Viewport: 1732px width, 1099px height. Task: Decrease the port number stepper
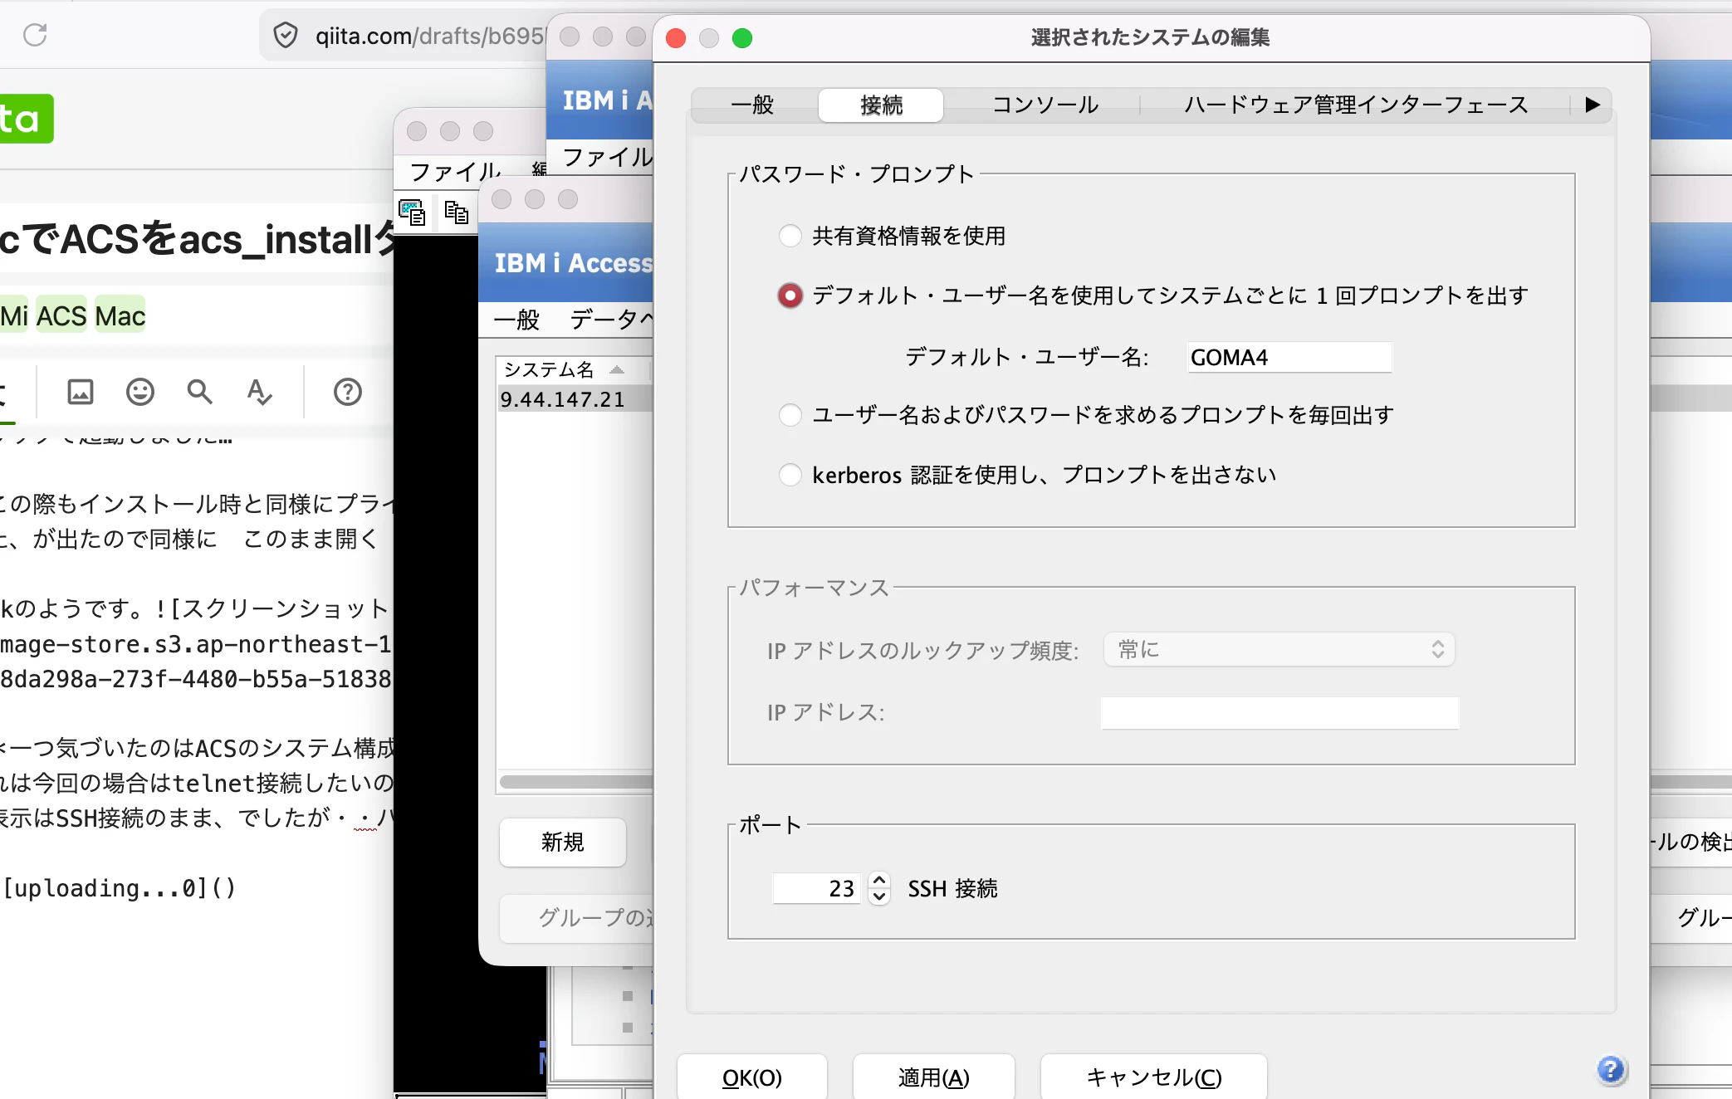pos(879,896)
